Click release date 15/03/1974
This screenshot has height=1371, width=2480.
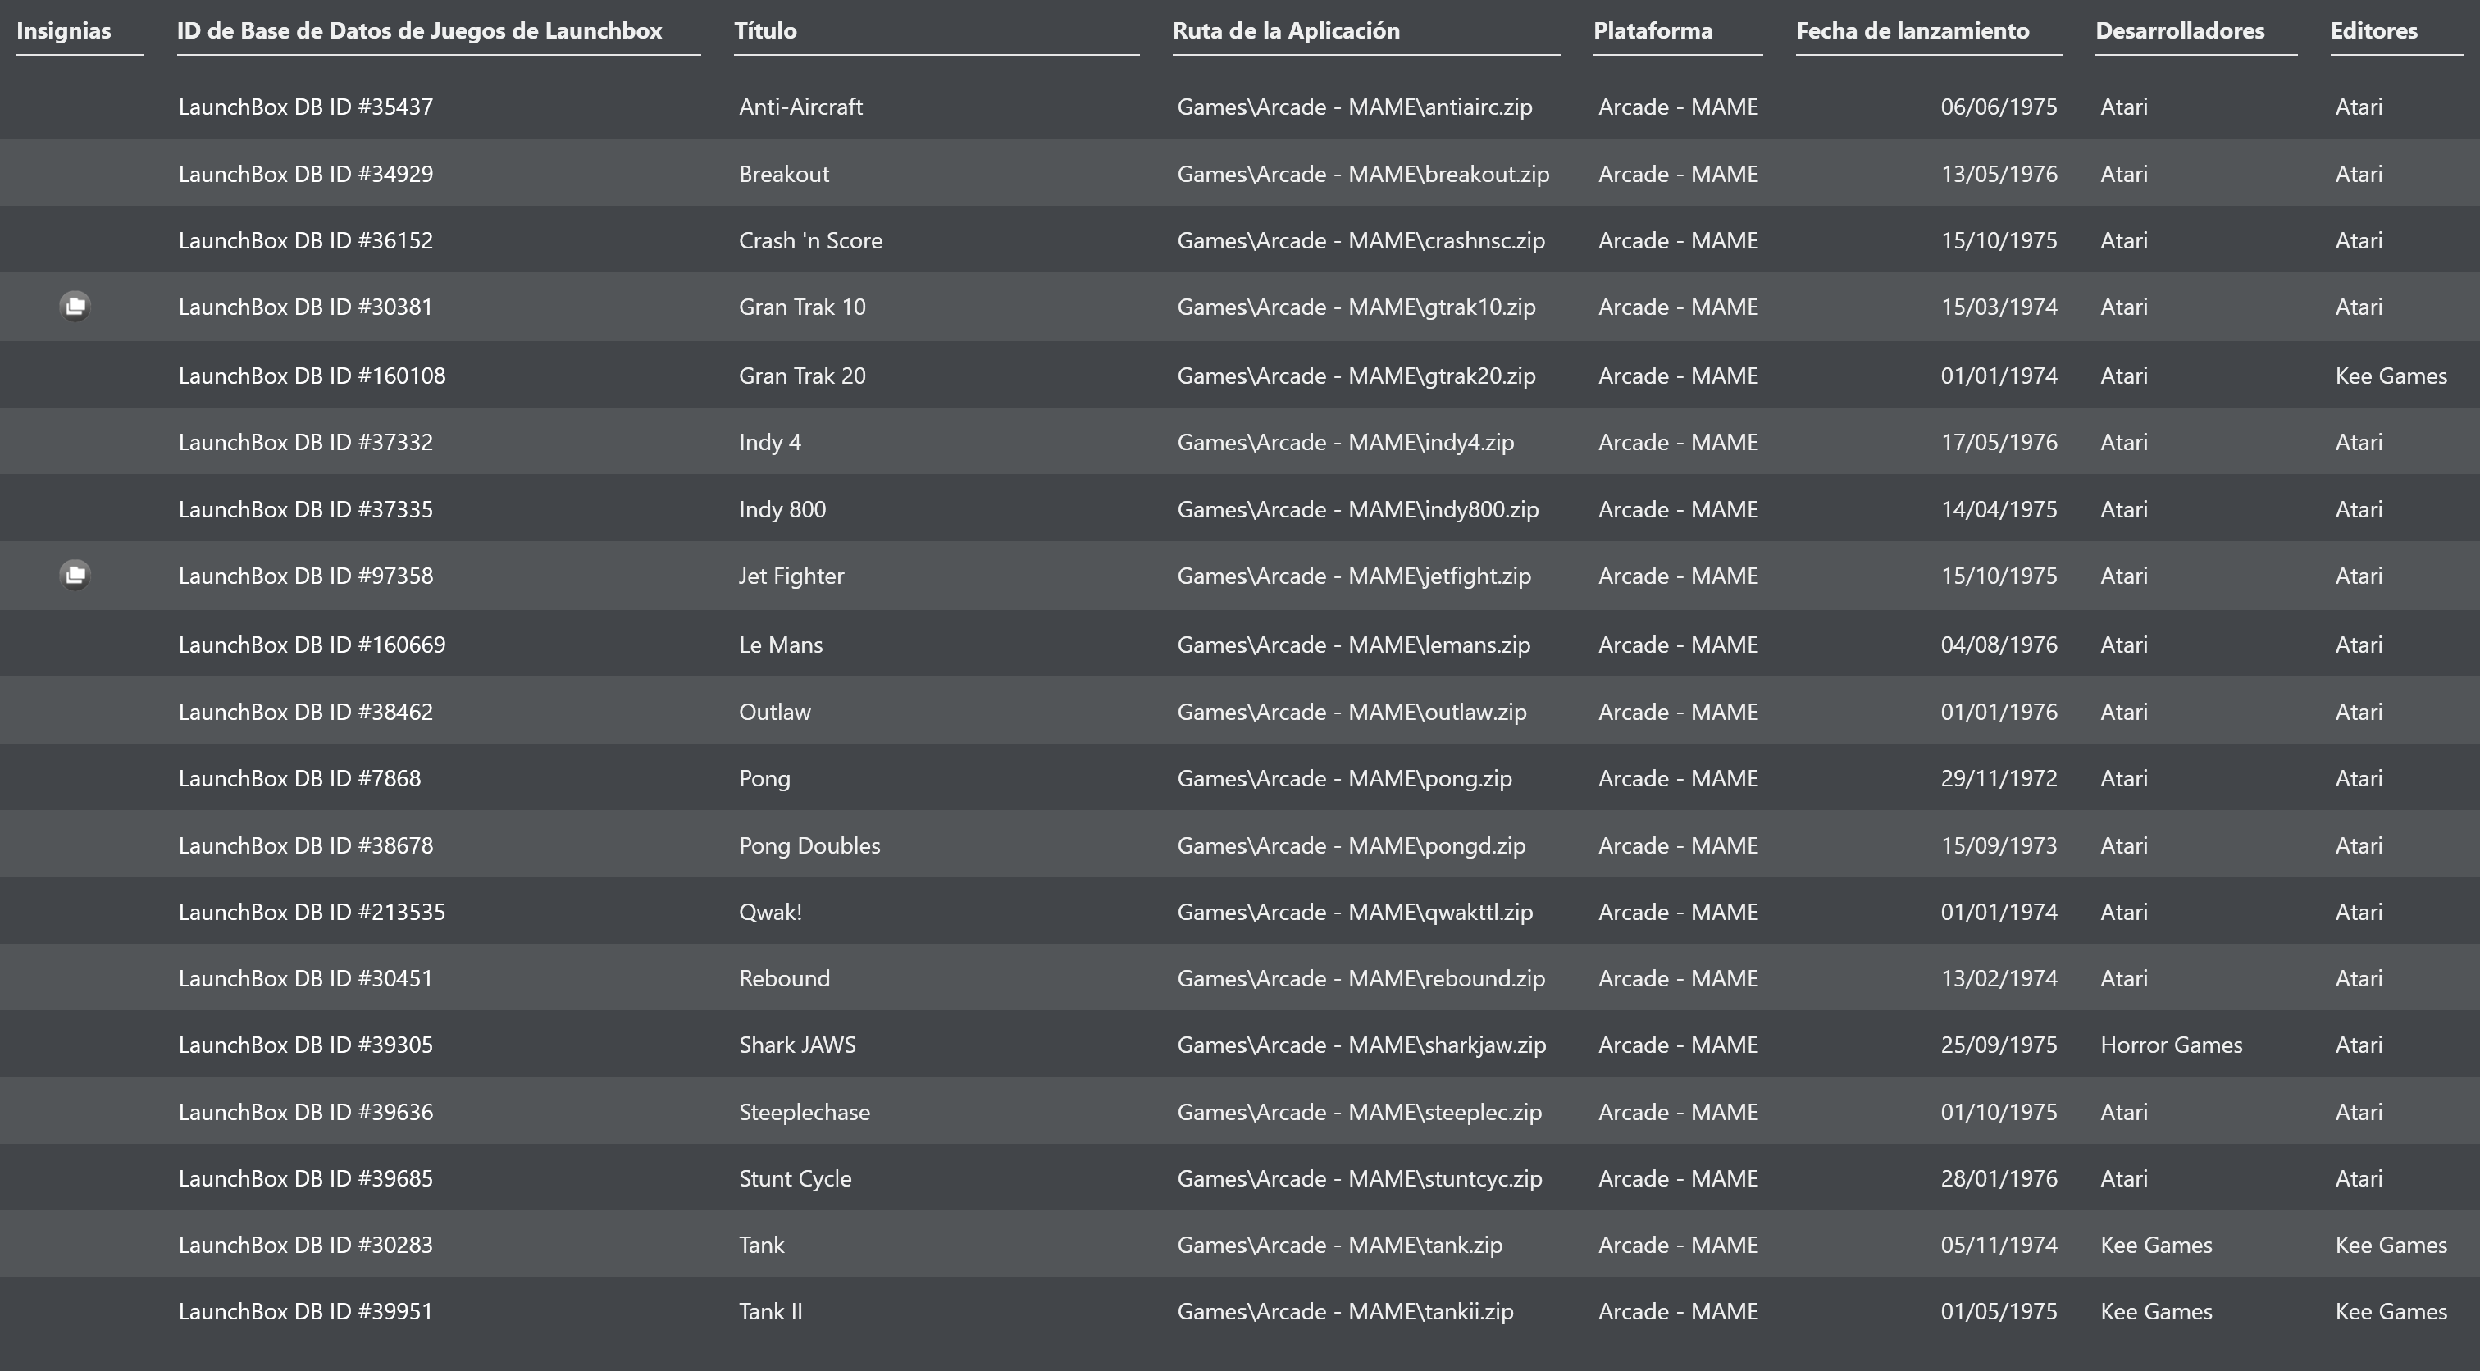pos(1999,307)
